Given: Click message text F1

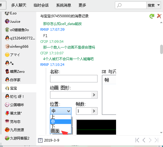Looking at the screenshot, I should [45, 36].
